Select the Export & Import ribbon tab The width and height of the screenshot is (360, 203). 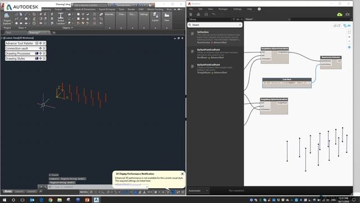point(107,10)
